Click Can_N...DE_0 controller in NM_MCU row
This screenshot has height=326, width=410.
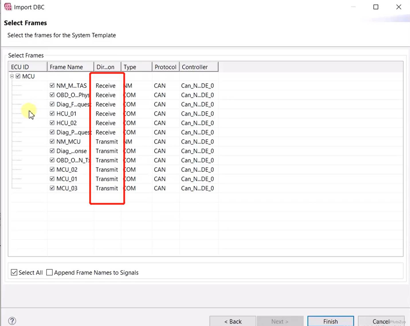coord(197,142)
